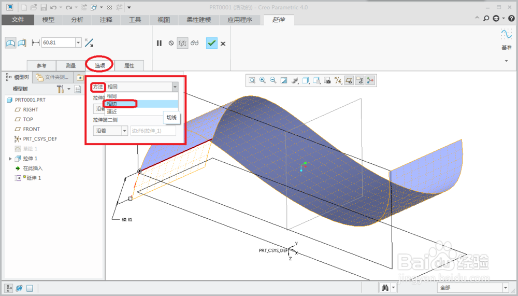Open 参考 panel tab

tap(41, 65)
